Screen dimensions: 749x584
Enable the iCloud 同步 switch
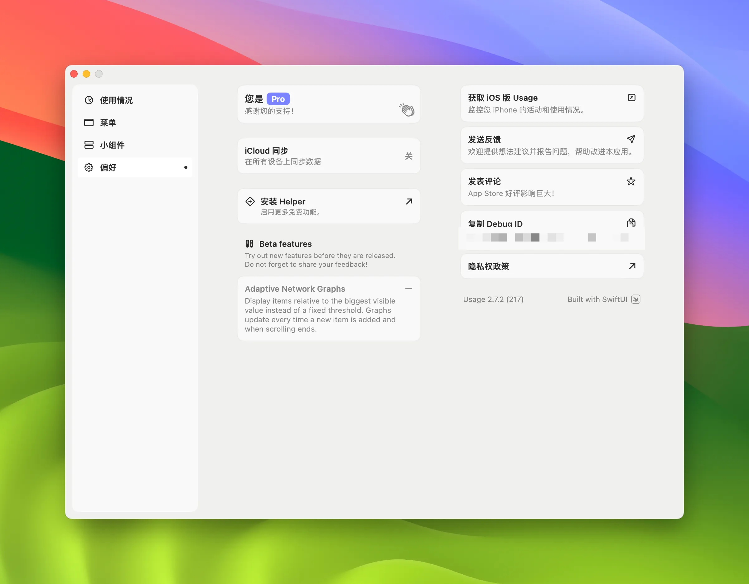[x=408, y=156]
